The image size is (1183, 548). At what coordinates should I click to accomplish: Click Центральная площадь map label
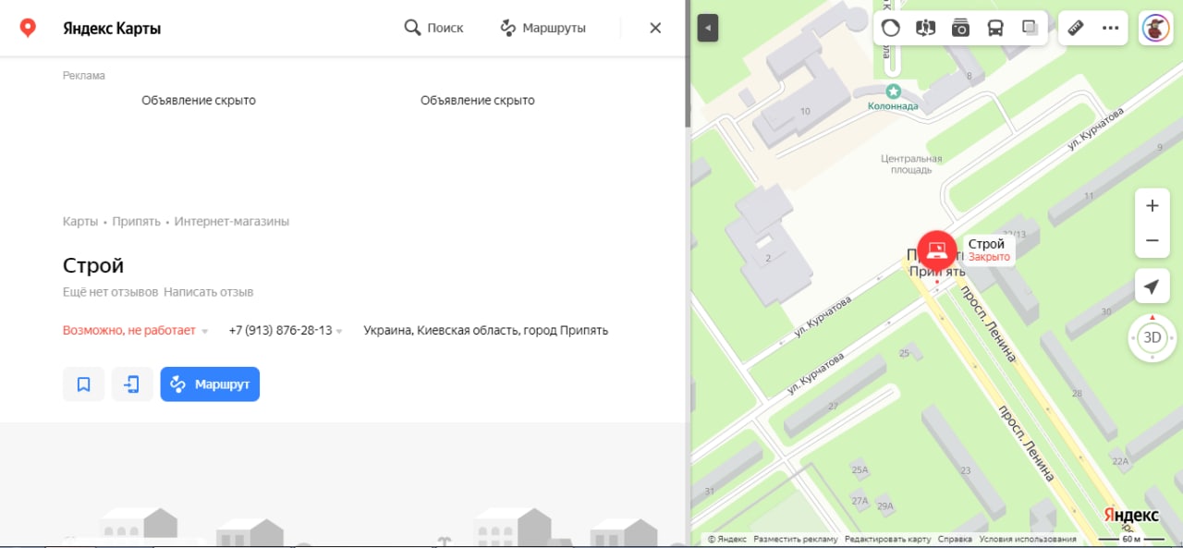911,164
